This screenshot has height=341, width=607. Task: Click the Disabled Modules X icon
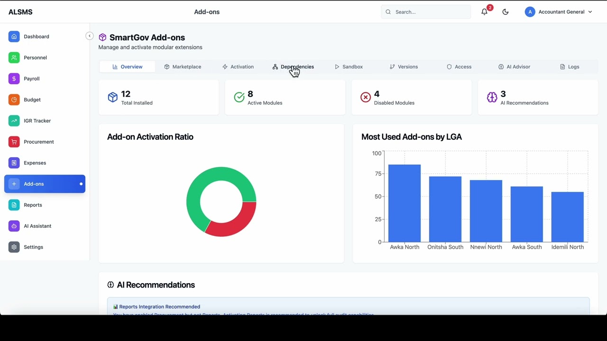pyautogui.click(x=366, y=97)
